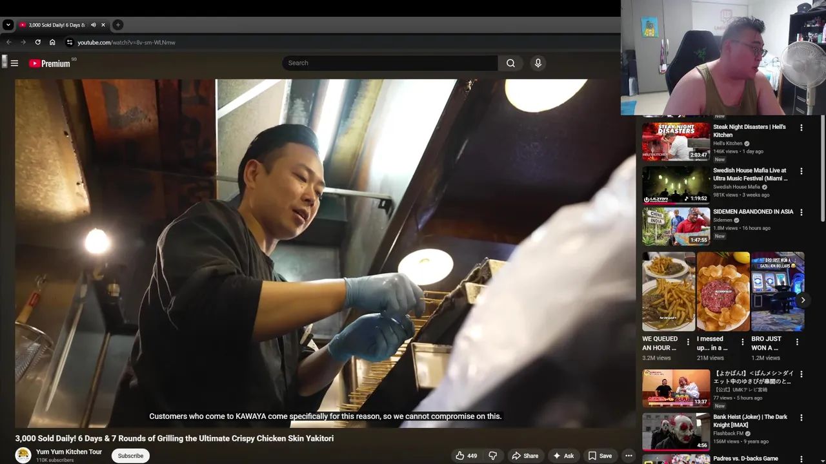826x464 pixels.
Task: Open the UMK TV Japanese video thumbnail
Action: [x=676, y=388]
